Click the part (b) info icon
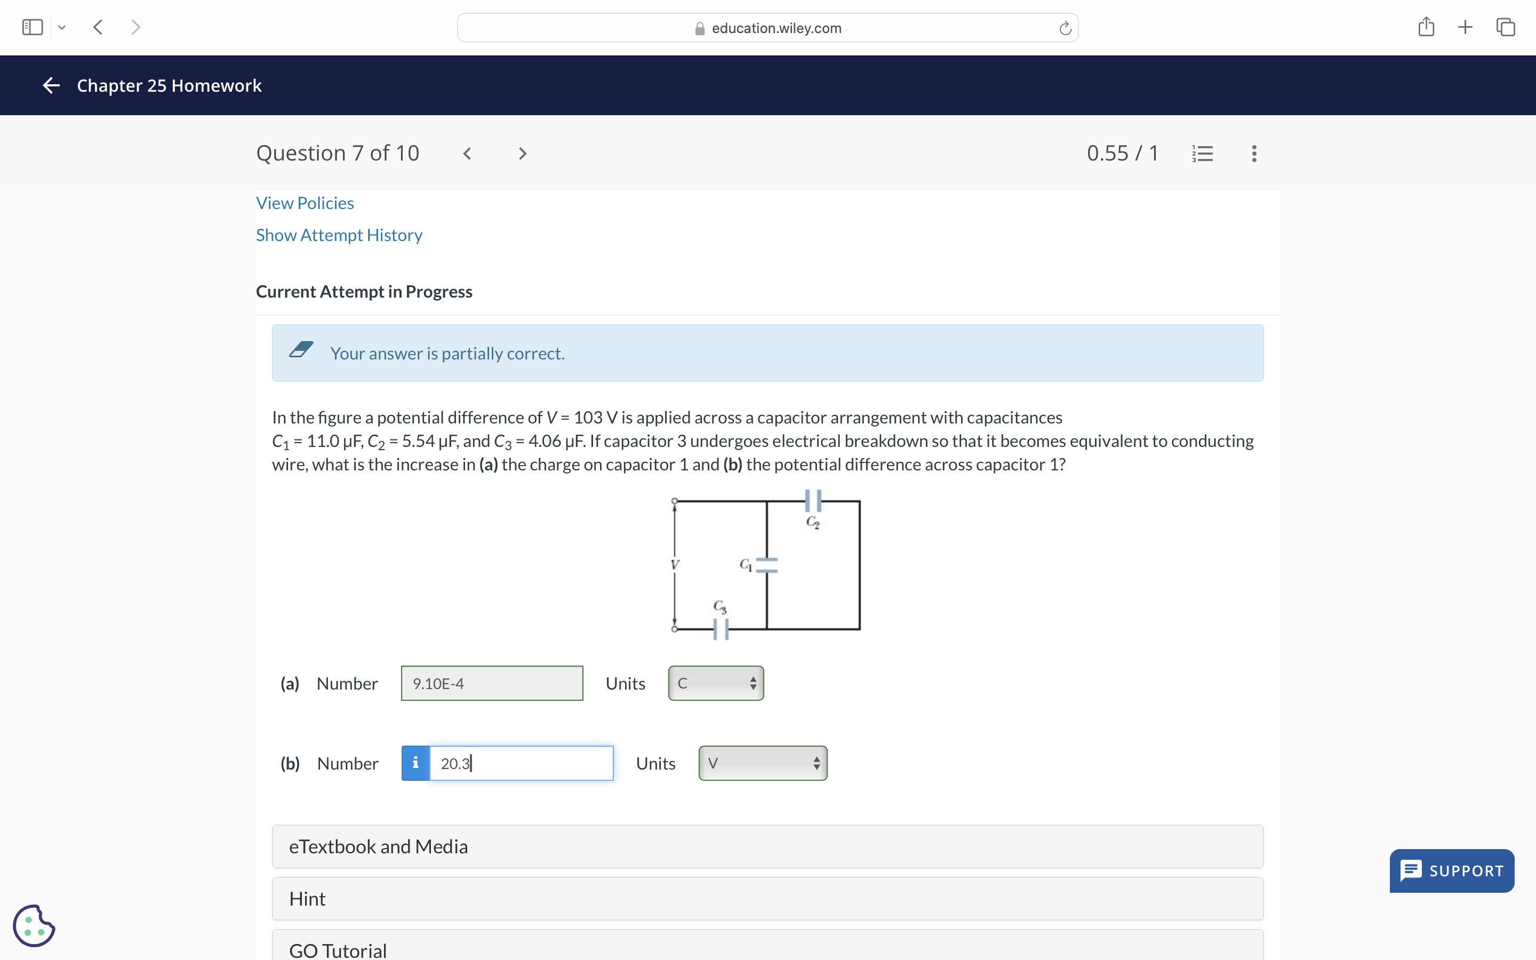This screenshot has width=1536, height=960. [416, 763]
